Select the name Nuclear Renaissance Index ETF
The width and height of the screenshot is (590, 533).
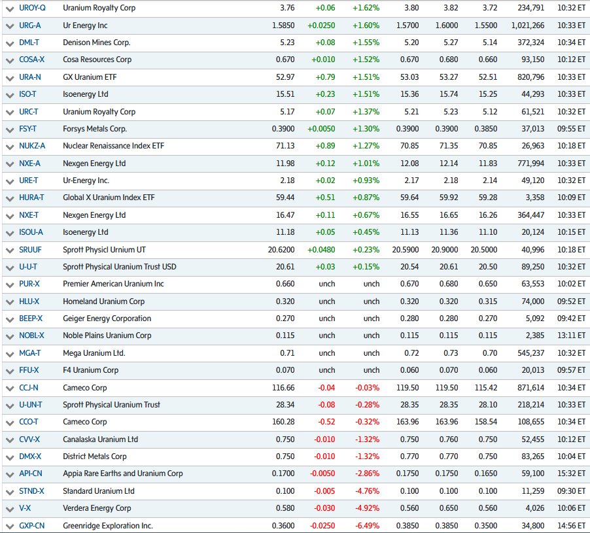pos(114,145)
